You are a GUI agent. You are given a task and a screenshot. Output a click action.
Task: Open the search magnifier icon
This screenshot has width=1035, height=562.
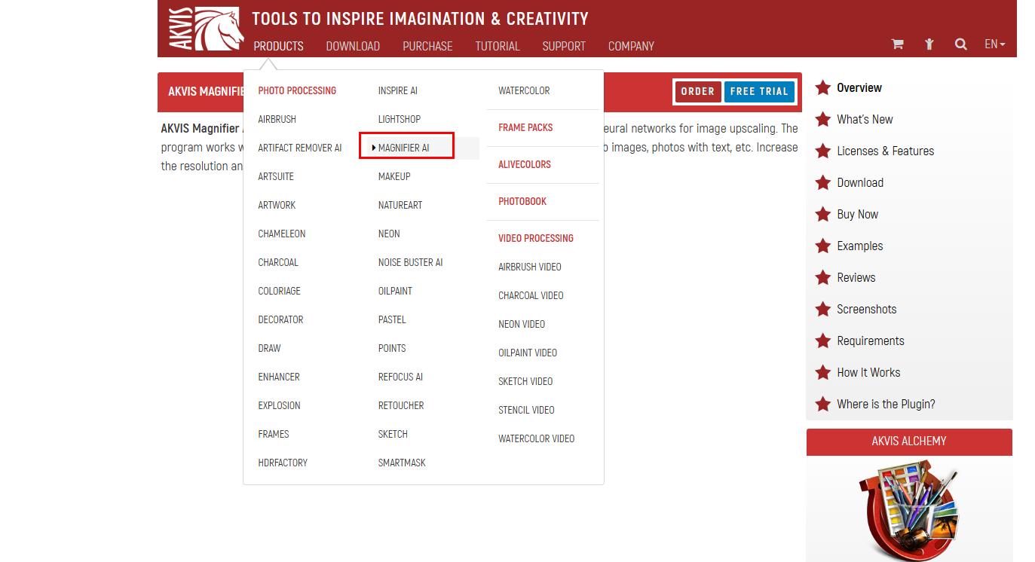click(x=960, y=44)
